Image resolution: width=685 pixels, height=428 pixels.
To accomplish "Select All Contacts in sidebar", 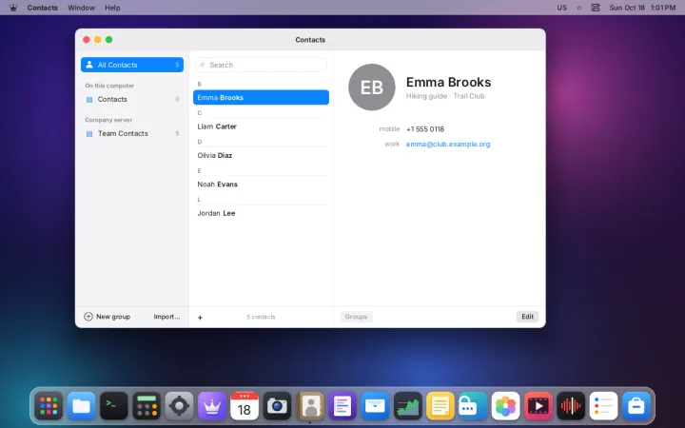I will [x=132, y=65].
